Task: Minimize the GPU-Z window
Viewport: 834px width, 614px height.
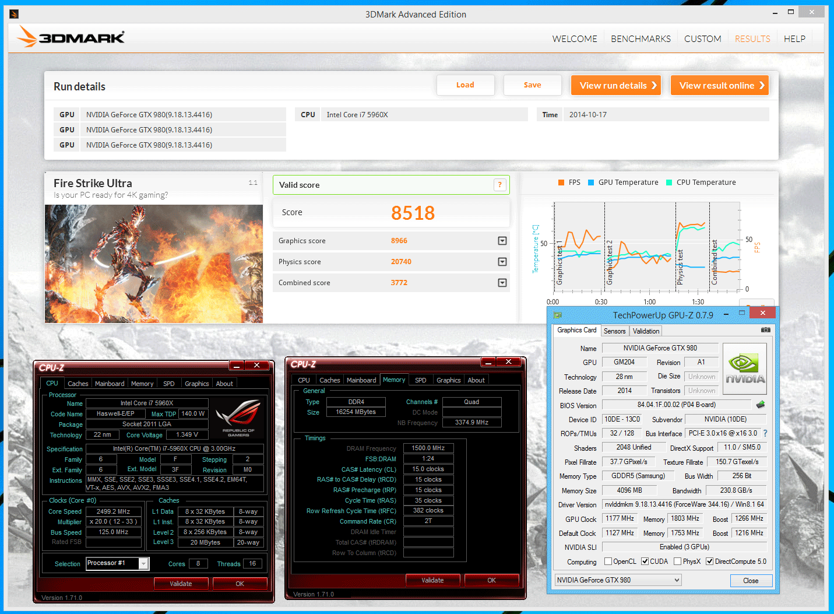Action: tap(726, 314)
